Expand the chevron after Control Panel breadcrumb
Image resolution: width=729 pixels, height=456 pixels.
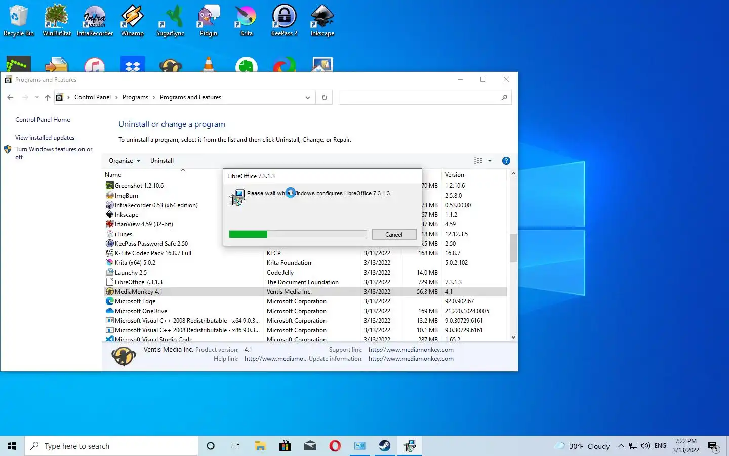[x=116, y=97]
